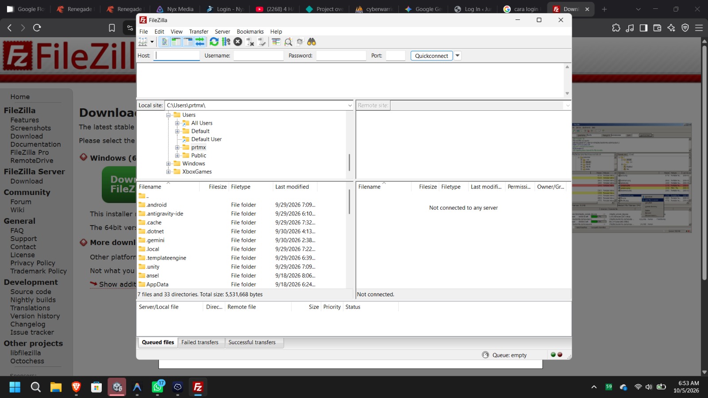This screenshot has height=398, width=708.
Task: Open the Local site path dropdown
Action: point(350,105)
